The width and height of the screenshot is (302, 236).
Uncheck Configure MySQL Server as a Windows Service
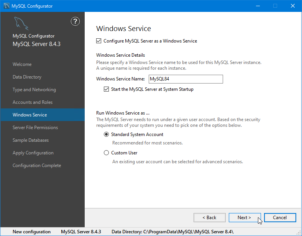[x=98, y=41]
